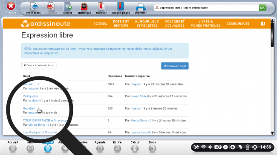
Task: Open the Agenda dock icon
Action: [x=100, y=149]
